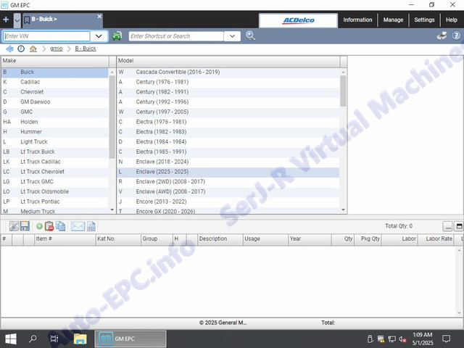Select Encore (2013 - 2022) model
The image size is (464, 348).
228,202
